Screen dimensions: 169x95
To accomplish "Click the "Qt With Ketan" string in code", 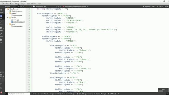I will coord(74,20).
